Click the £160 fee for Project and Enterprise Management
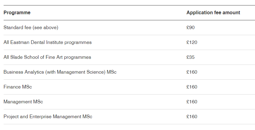The width and height of the screenshot is (255, 130). coord(192,117)
